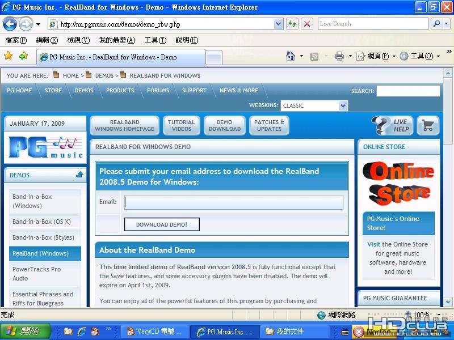Open the 說明(H) menu
Screen dimensions: 454x340
[x=187, y=40]
